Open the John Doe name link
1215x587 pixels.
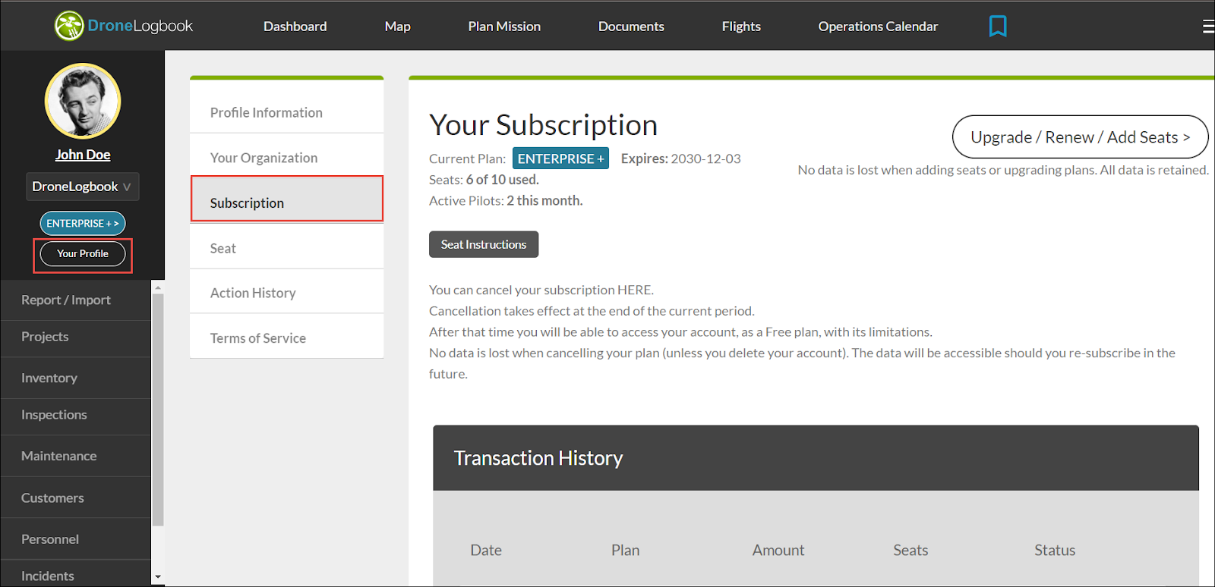83,155
